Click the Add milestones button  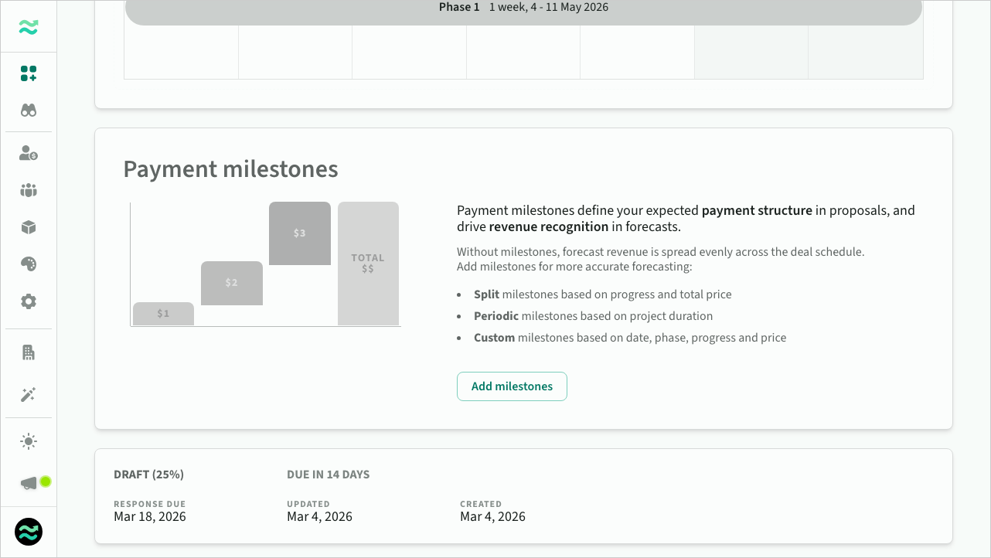512,386
